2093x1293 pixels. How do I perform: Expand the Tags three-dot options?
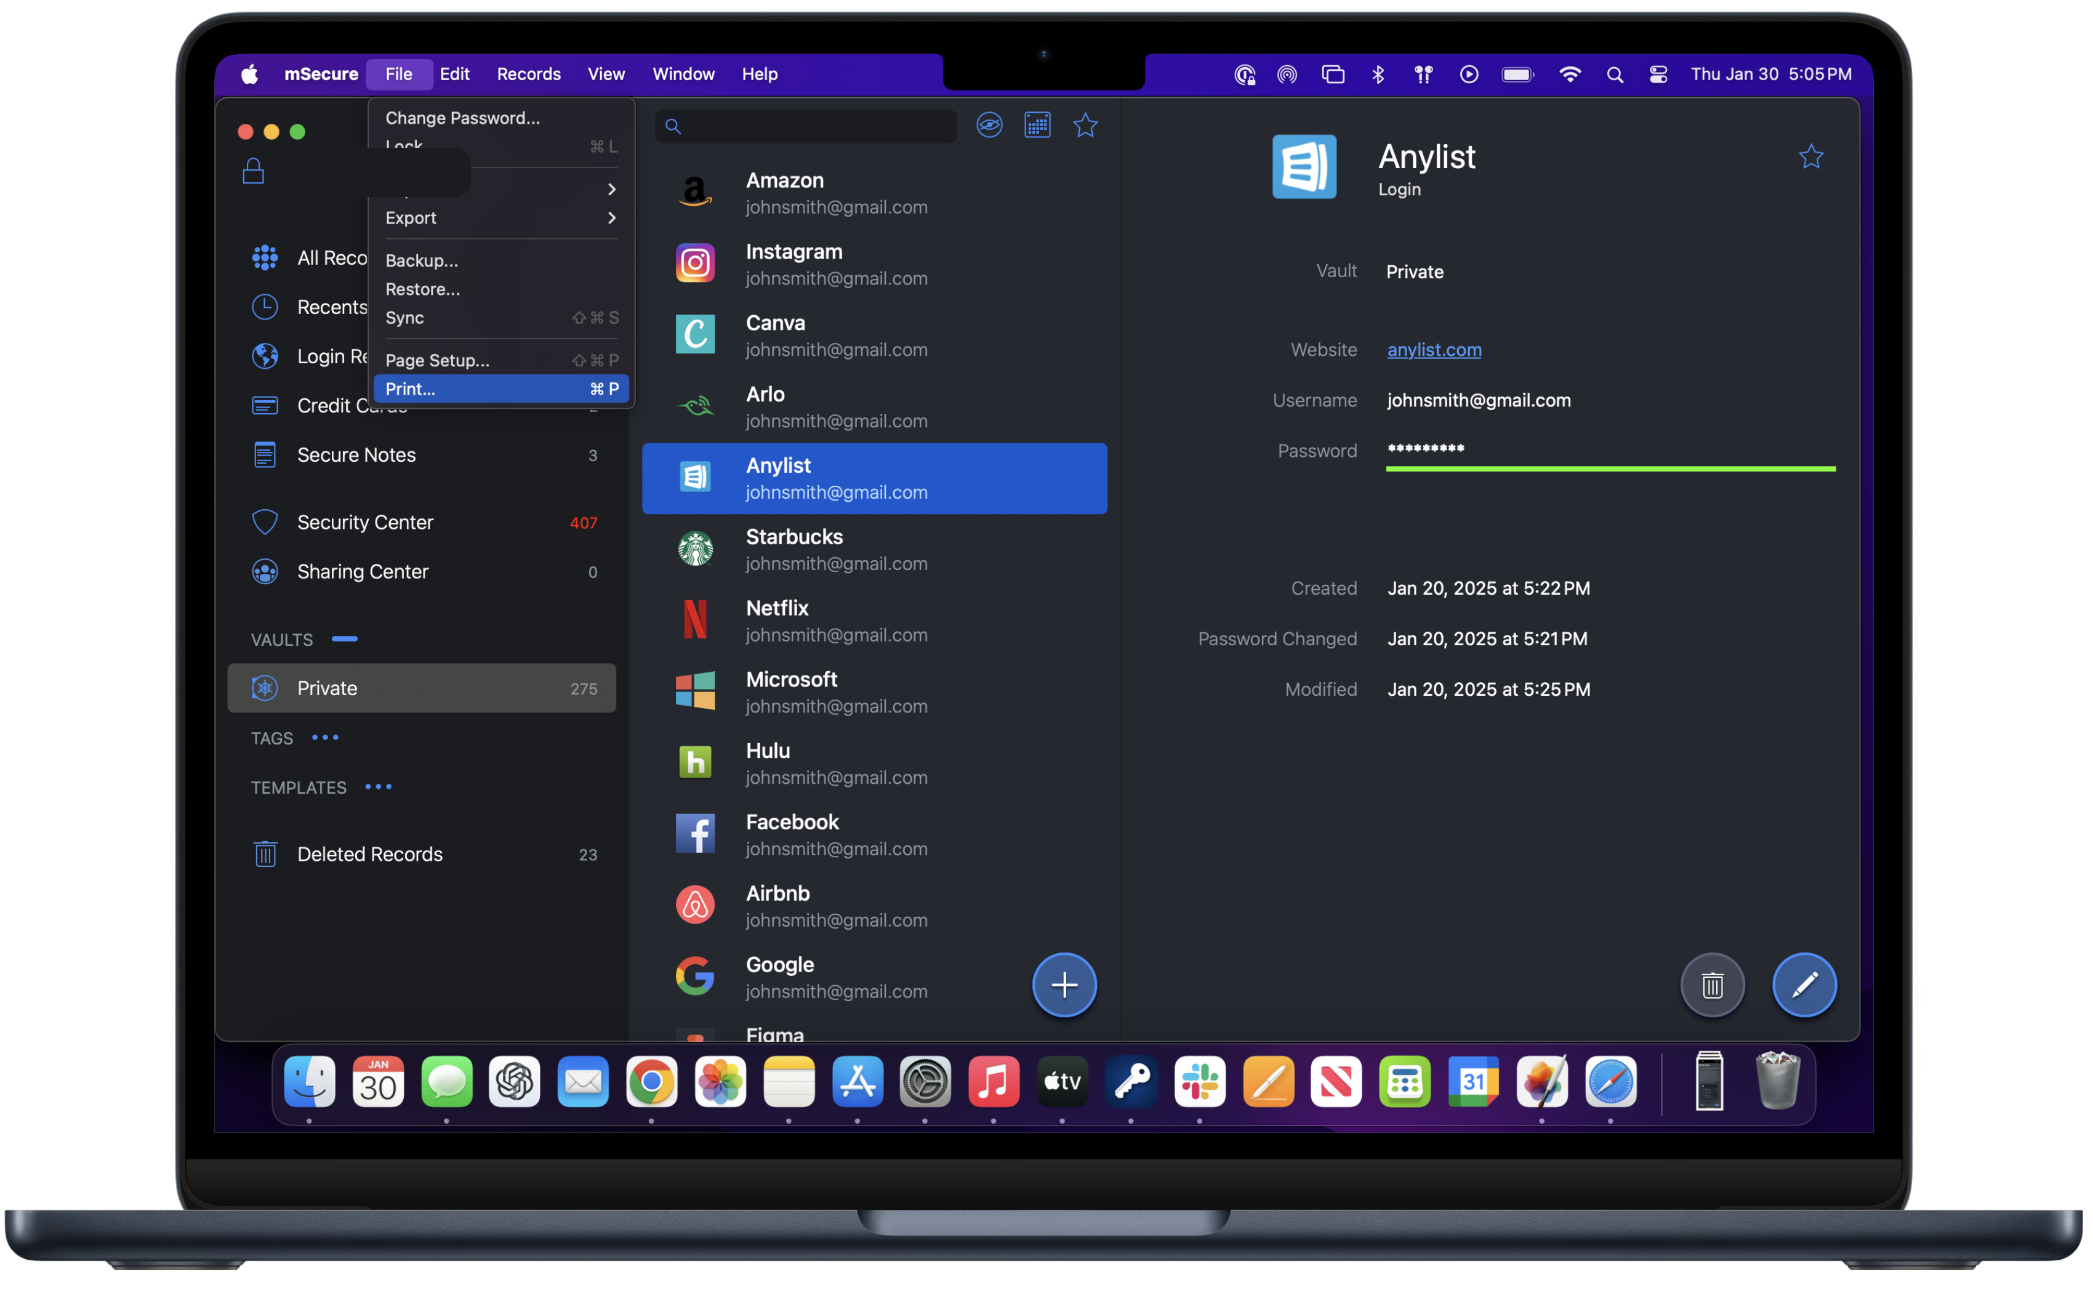(325, 737)
